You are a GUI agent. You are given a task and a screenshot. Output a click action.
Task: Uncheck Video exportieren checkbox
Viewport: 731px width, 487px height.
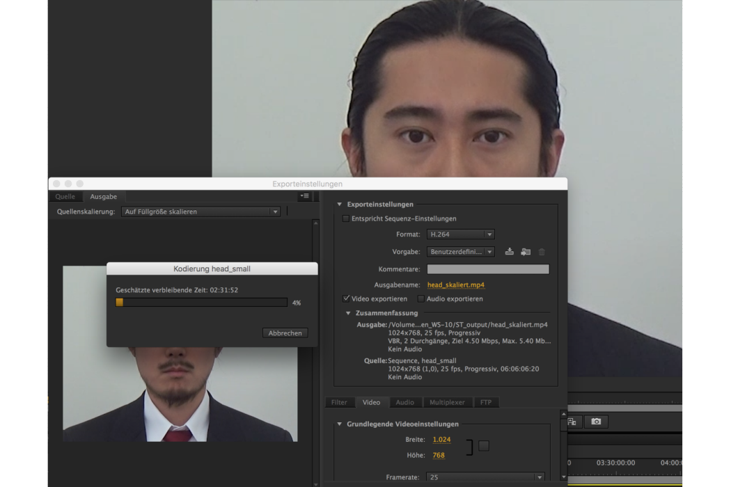[x=346, y=298]
